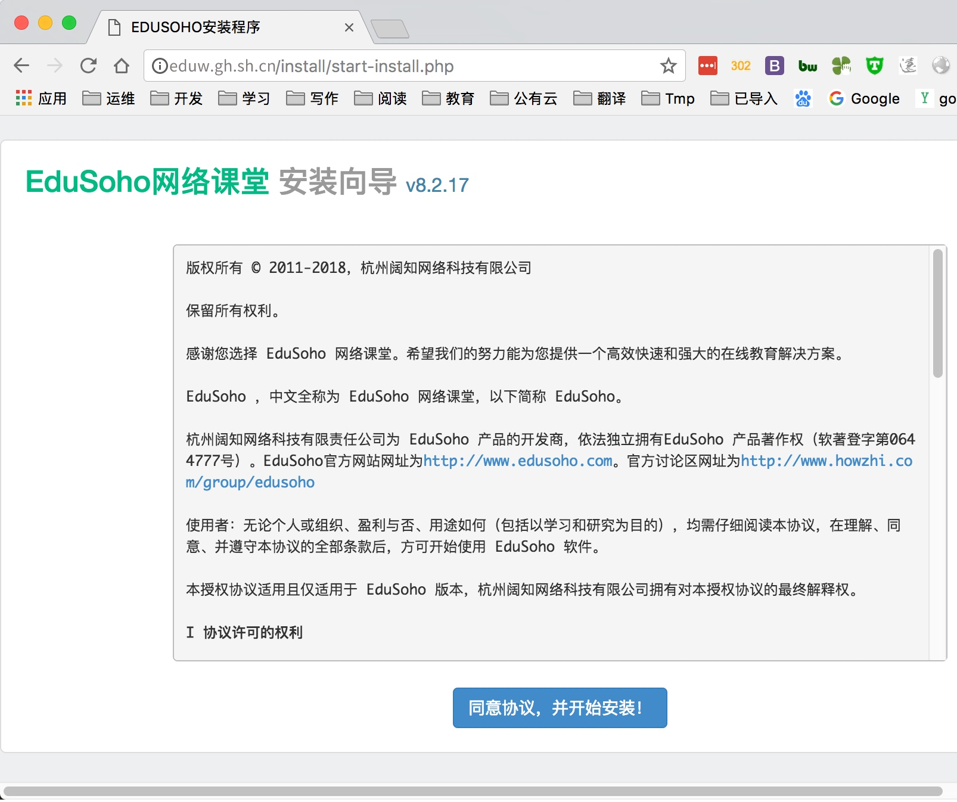Image resolution: width=957 pixels, height=802 pixels.
Task: Switch to the EDUSOHO安装程序 tab
Action: coord(220,27)
